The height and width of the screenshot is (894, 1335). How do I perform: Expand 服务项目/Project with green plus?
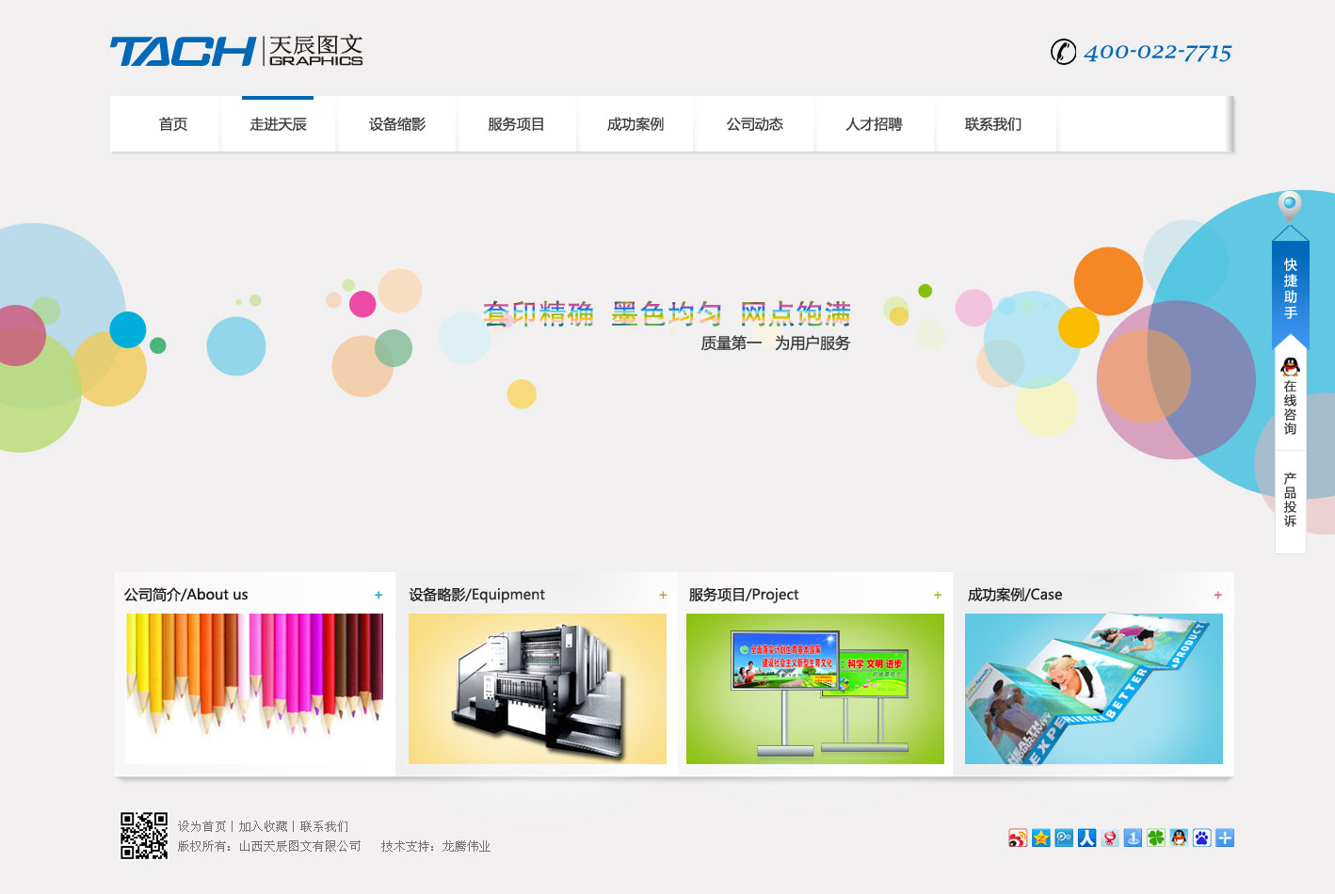938,595
